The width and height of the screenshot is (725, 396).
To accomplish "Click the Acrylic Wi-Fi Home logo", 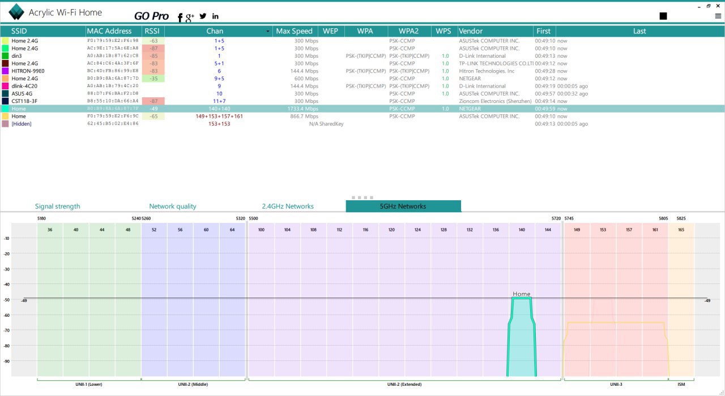I will [16, 12].
